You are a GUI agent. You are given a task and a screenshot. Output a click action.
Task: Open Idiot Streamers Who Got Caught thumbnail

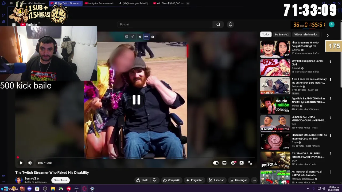coord(275,49)
